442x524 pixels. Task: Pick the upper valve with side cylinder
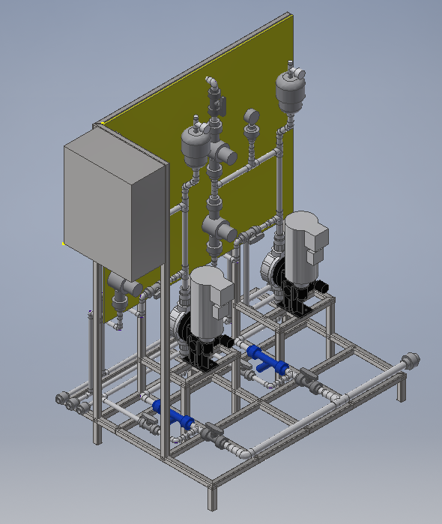(x=221, y=152)
